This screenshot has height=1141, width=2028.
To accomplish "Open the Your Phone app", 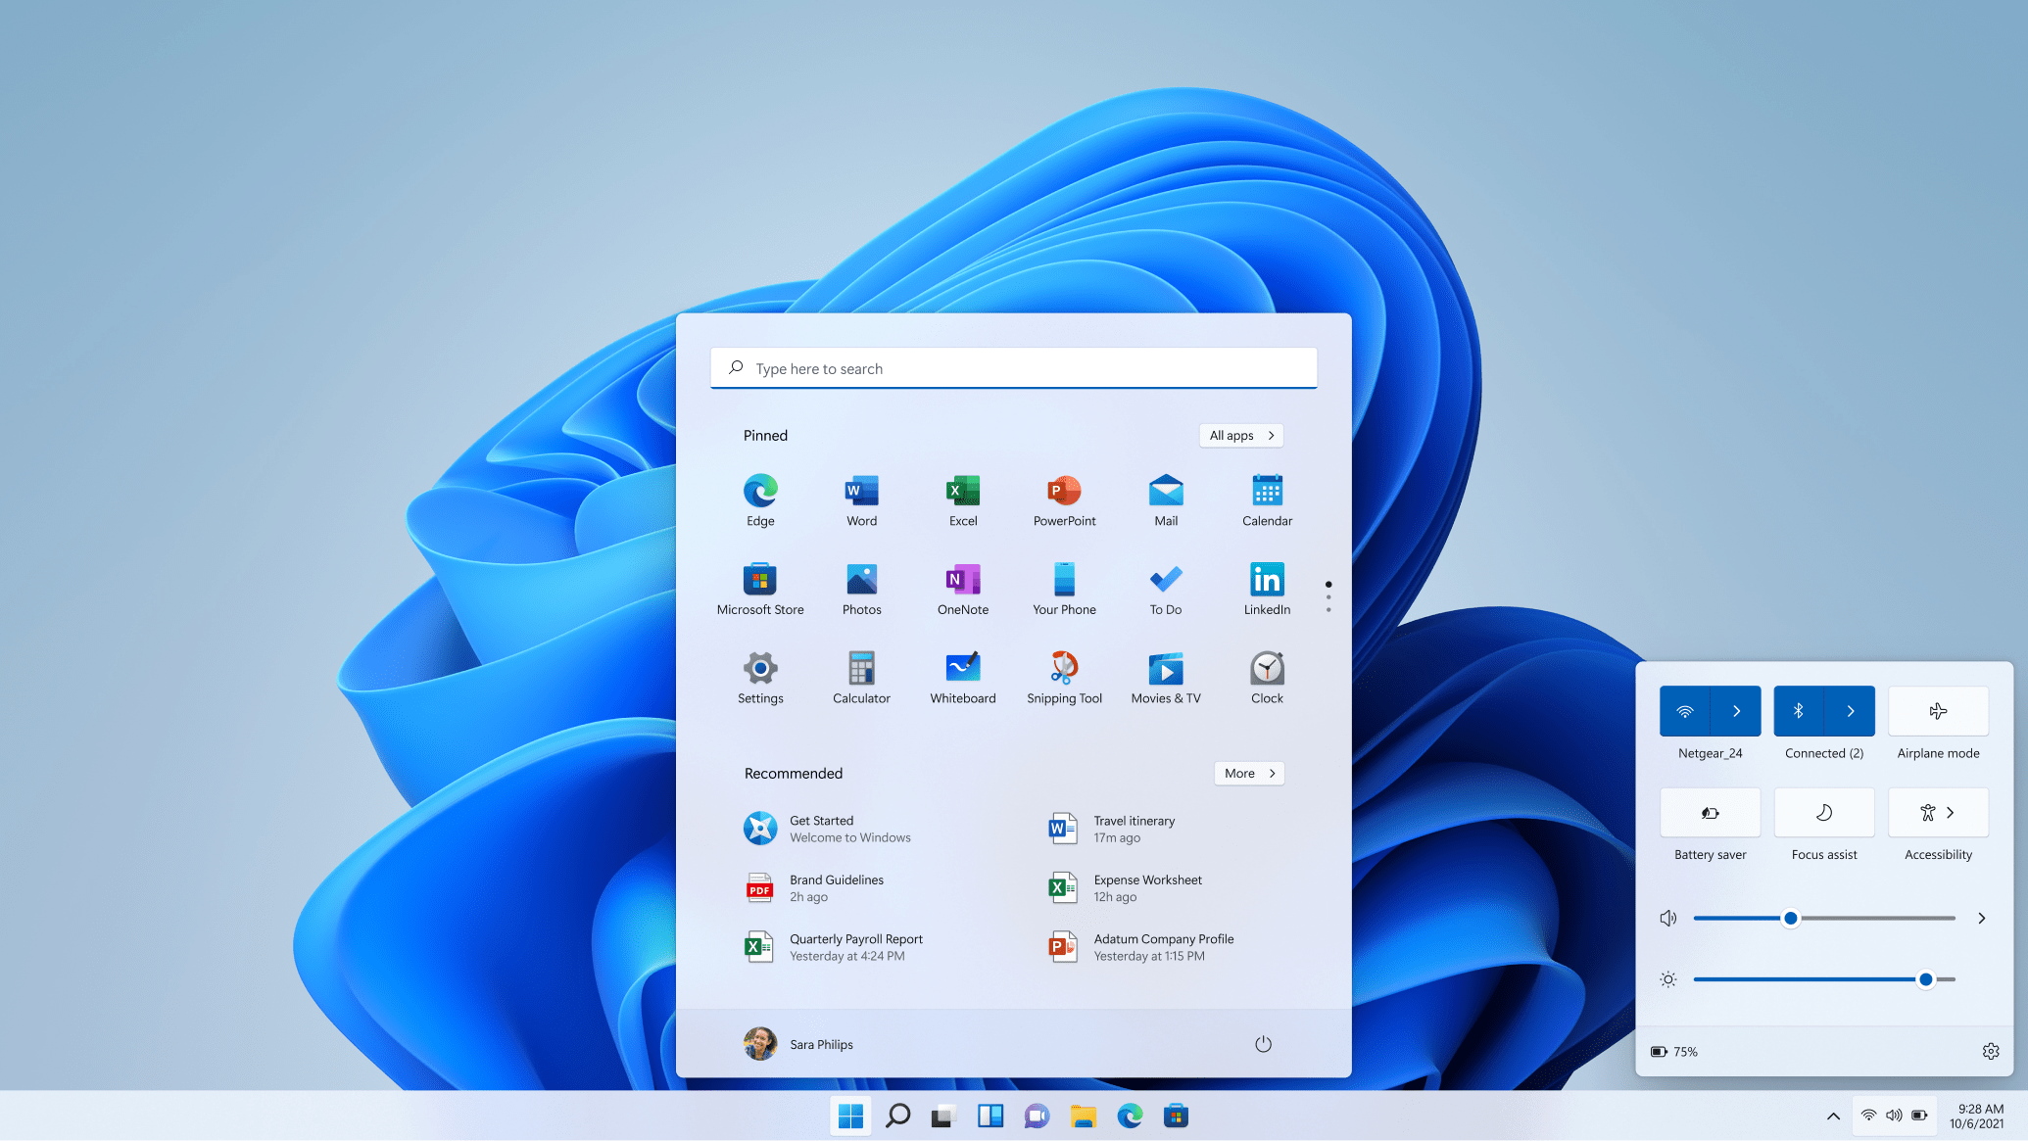I will (1064, 588).
